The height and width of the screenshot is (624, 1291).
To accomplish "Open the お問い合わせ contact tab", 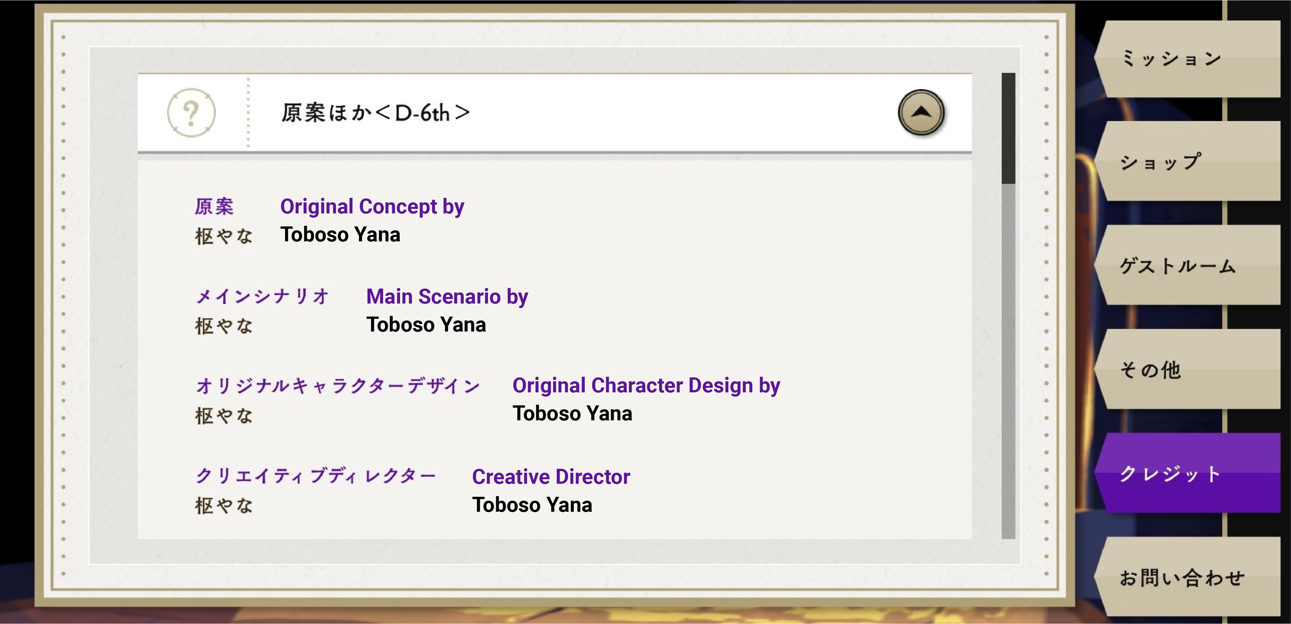I will click(x=1188, y=577).
